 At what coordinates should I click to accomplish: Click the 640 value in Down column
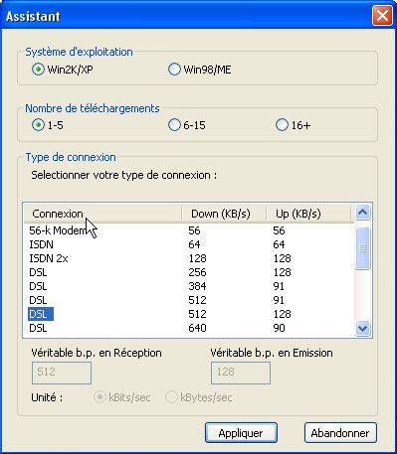(197, 328)
